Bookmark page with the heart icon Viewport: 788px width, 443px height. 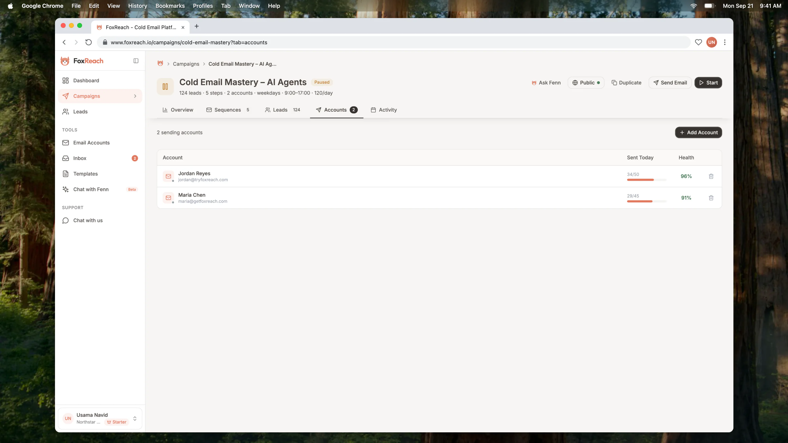point(698,42)
